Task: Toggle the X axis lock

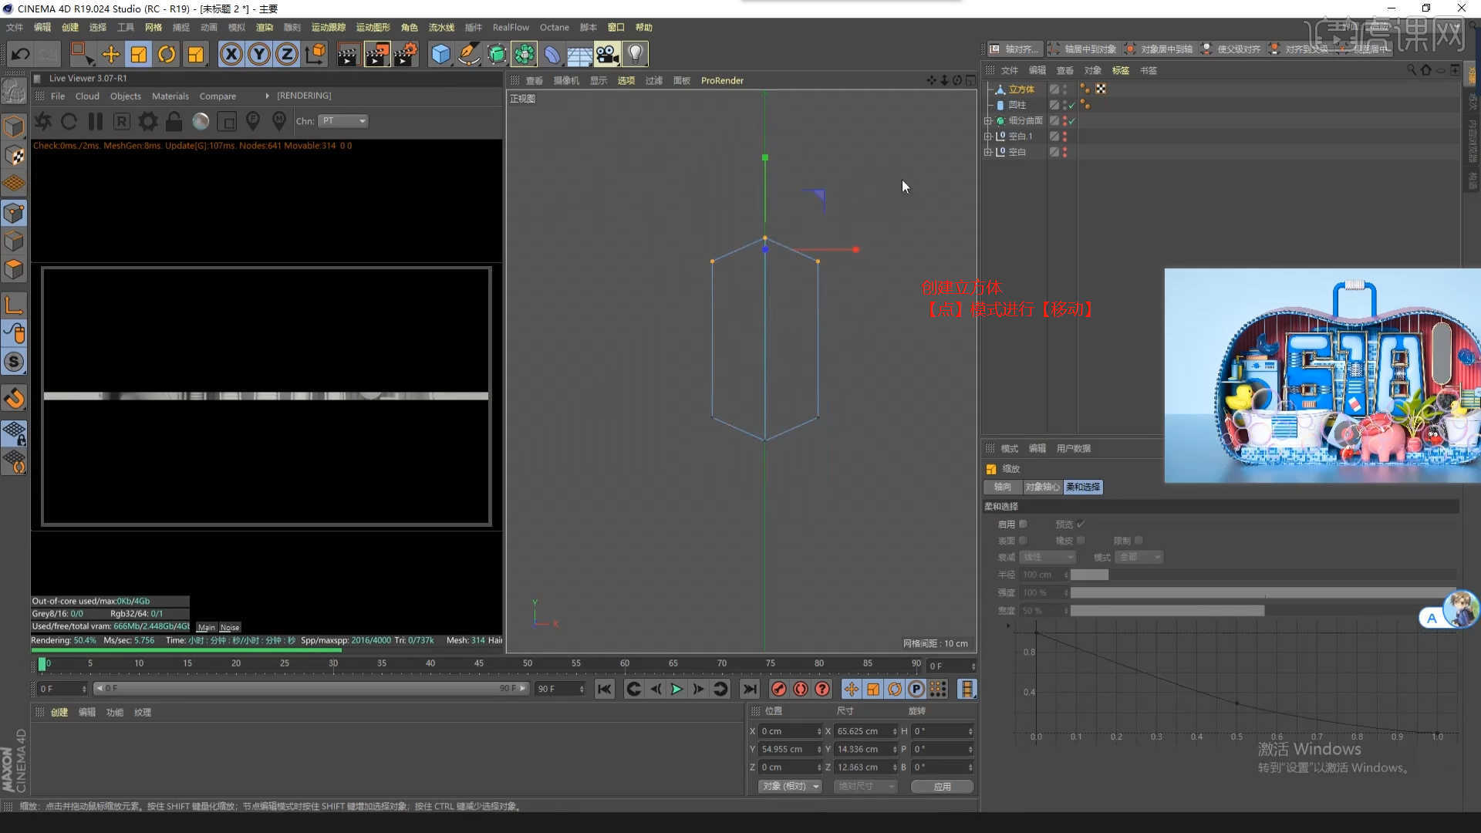Action: (x=231, y=54)
